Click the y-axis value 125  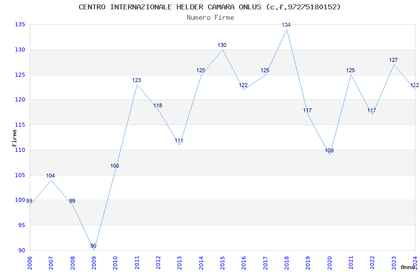20,75
